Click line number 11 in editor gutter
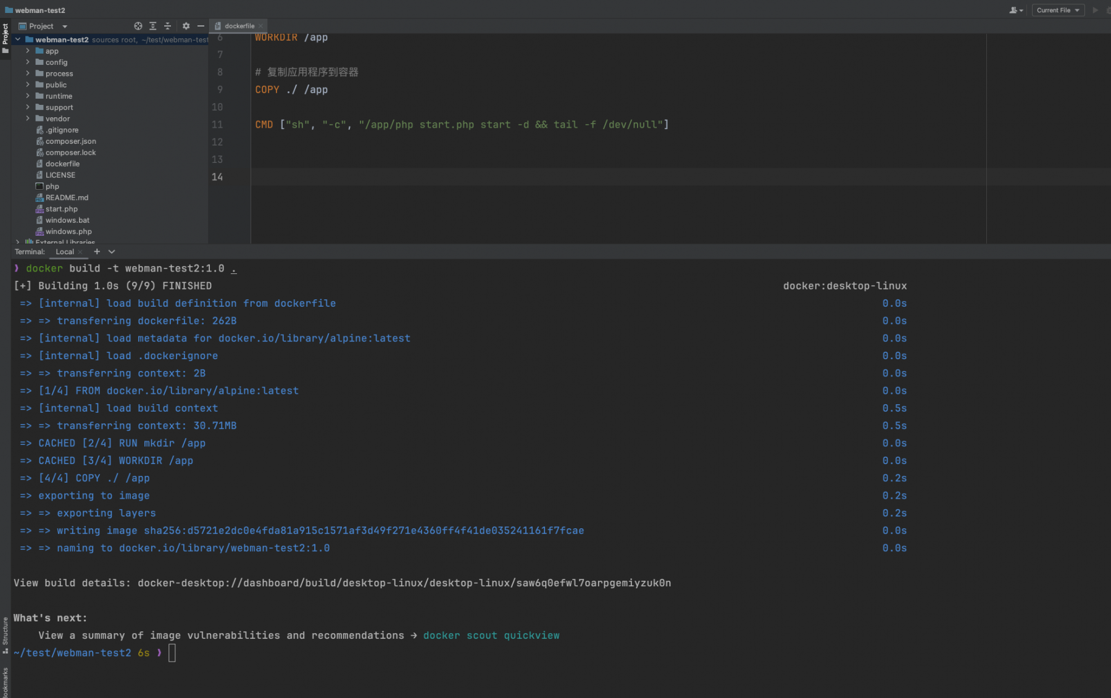This screenshot has height=698, width=1111. tap(217, 125)
